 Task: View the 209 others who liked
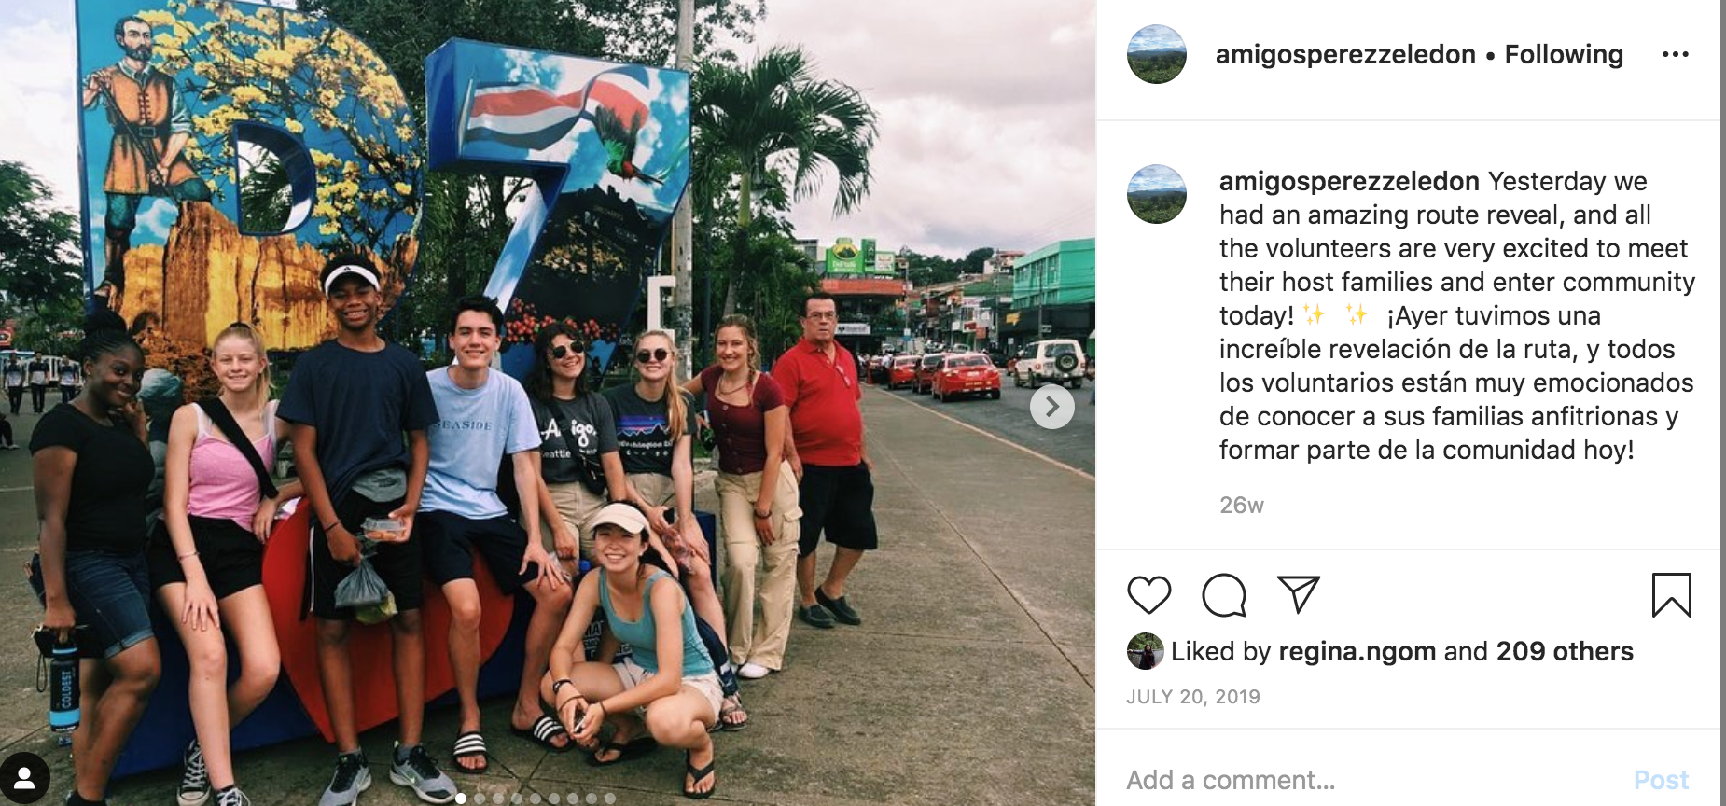coord(1565,651)
